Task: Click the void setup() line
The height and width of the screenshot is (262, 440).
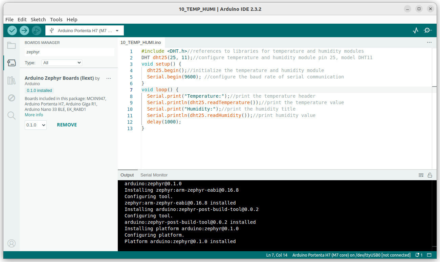Action: coord(161,64)
